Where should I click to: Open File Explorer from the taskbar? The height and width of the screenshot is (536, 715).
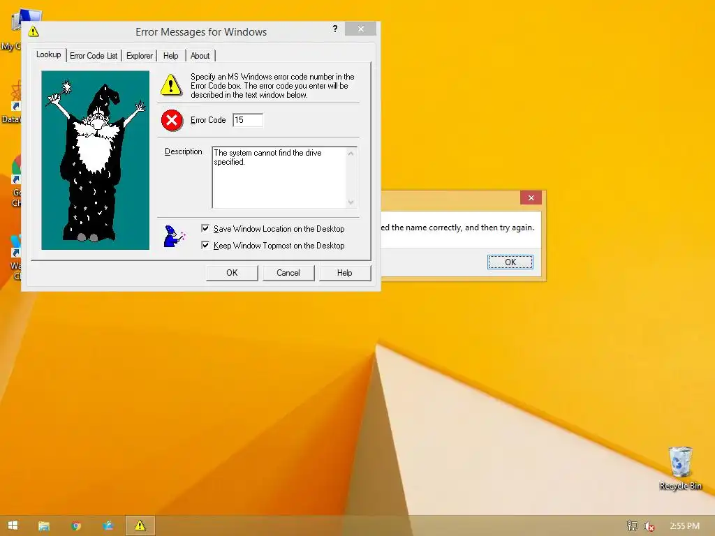click(x=44, y=526)
